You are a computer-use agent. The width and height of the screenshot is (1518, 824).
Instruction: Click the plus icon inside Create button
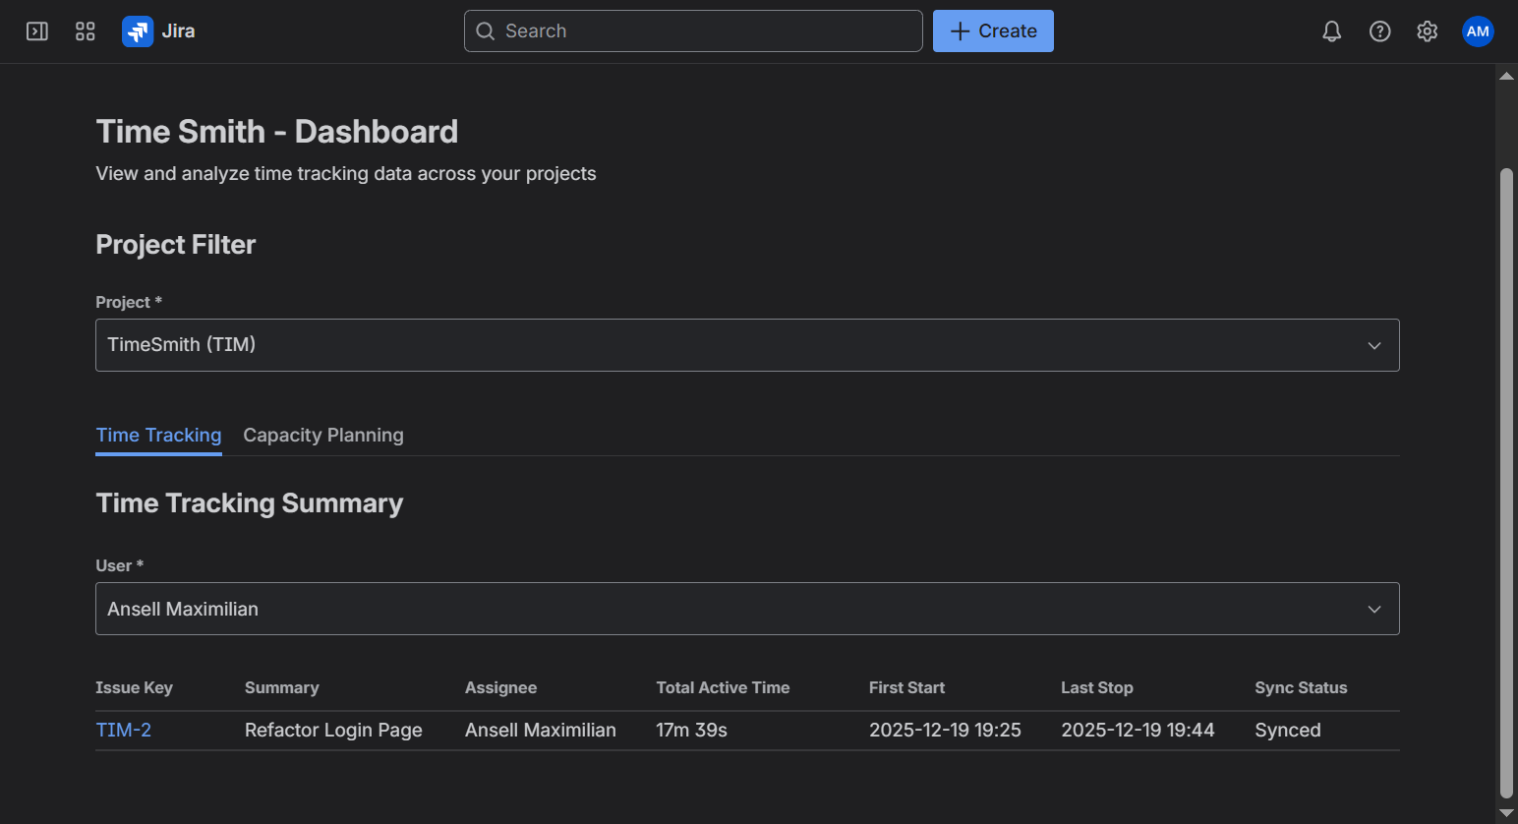click(958, 30)
